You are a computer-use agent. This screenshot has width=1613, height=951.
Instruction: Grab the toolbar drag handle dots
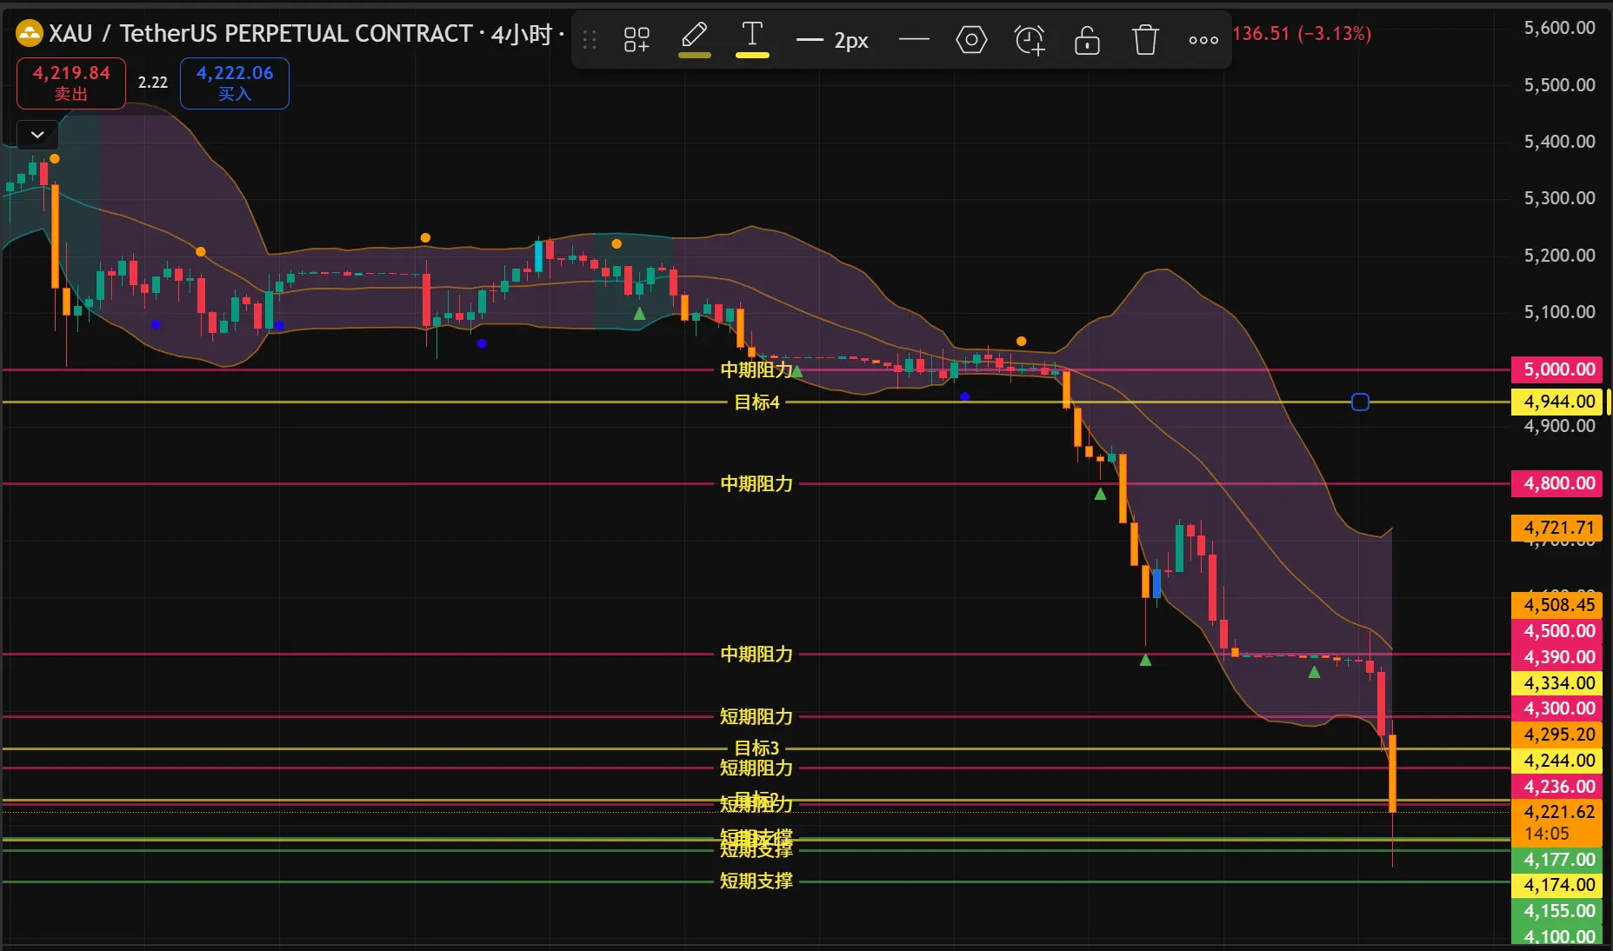point(590,39)
